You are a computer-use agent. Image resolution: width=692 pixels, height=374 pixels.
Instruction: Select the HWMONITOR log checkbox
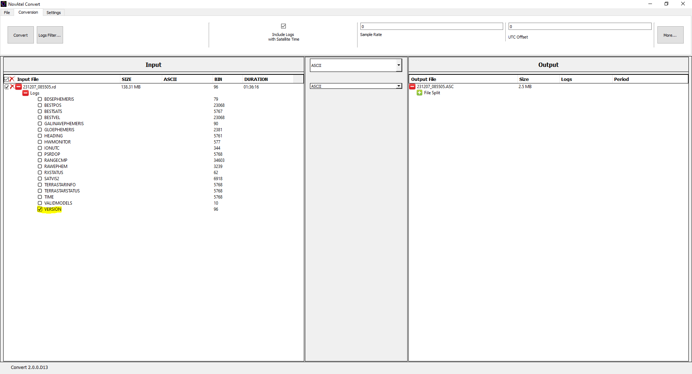pos(40,142)
